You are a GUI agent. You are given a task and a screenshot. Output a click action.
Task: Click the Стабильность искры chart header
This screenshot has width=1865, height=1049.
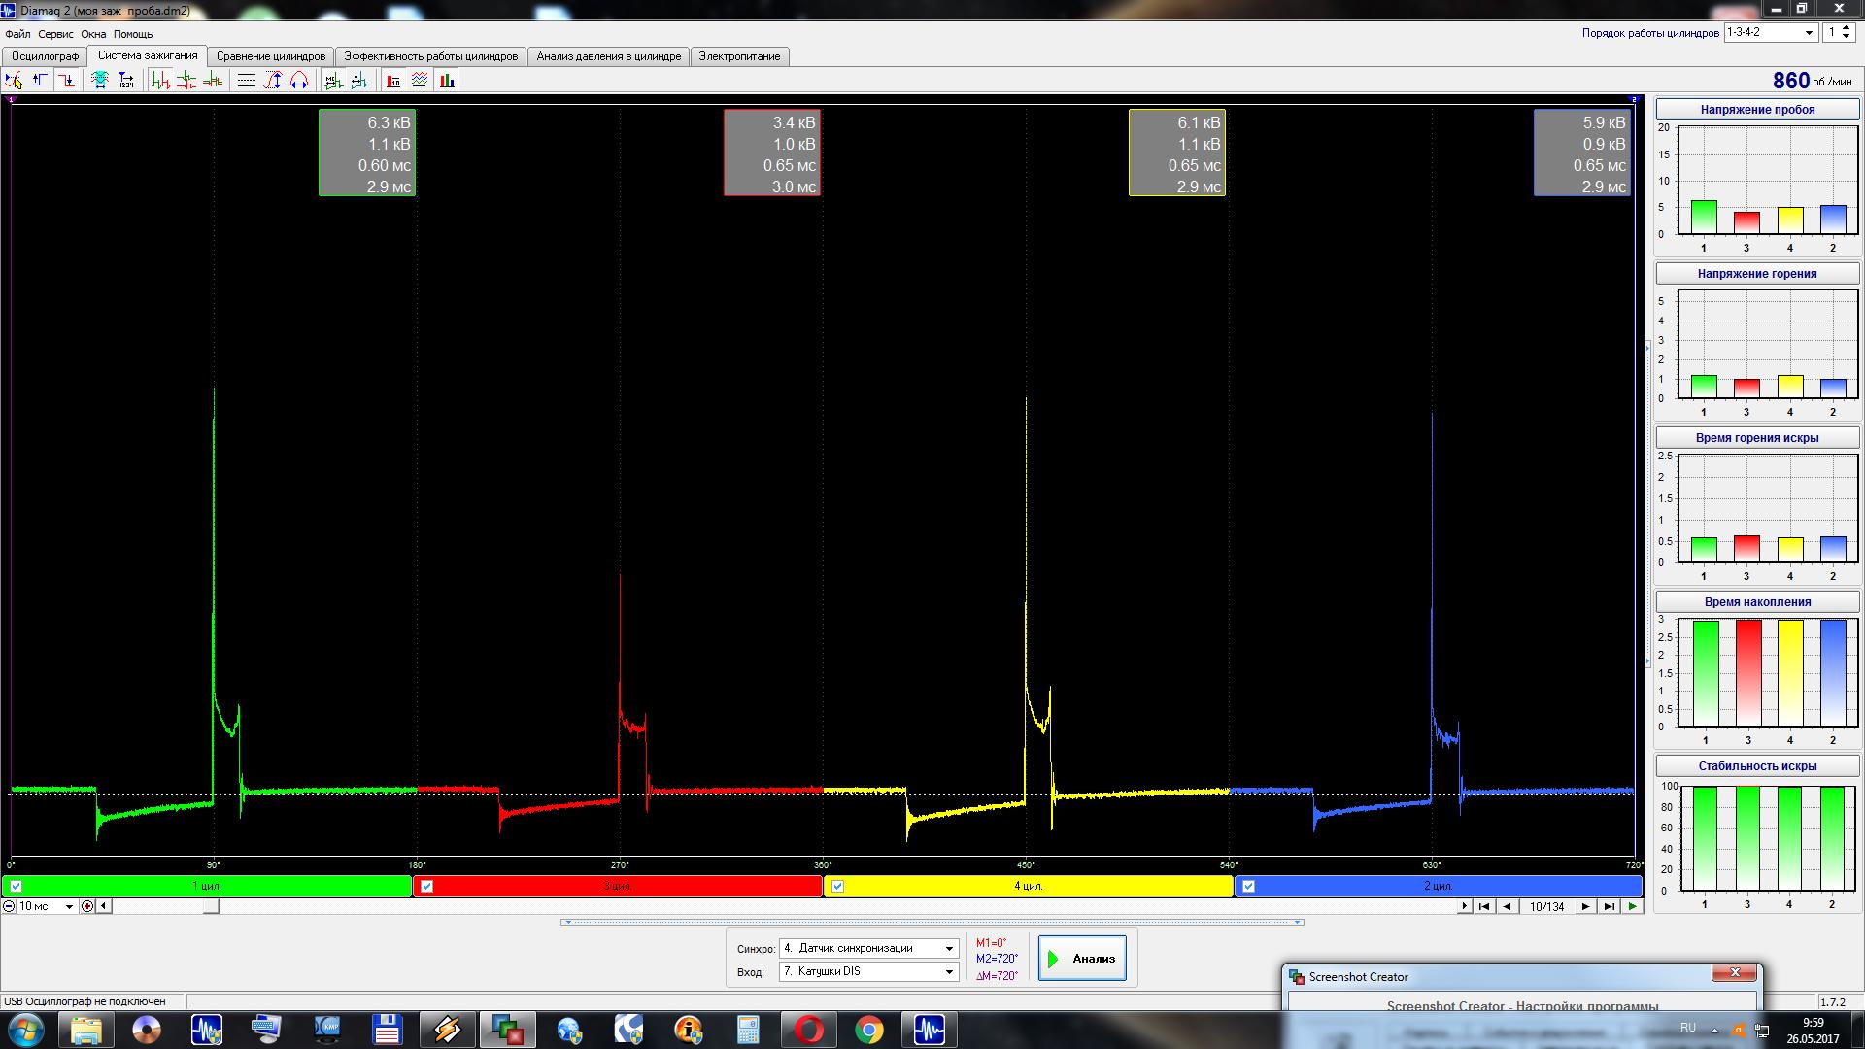point(1757,766)
